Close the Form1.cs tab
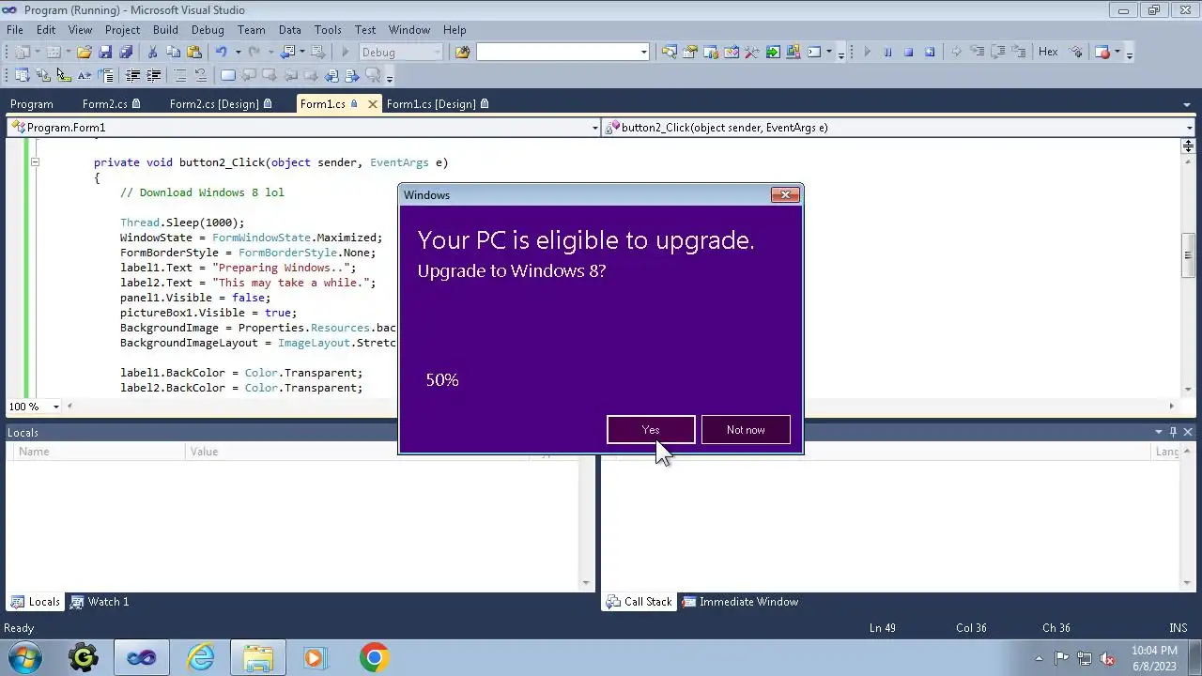Image resolution: width=1202 pixels, height=676 pixels. click(x=373, y=104)
